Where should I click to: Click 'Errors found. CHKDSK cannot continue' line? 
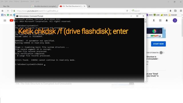45,60
